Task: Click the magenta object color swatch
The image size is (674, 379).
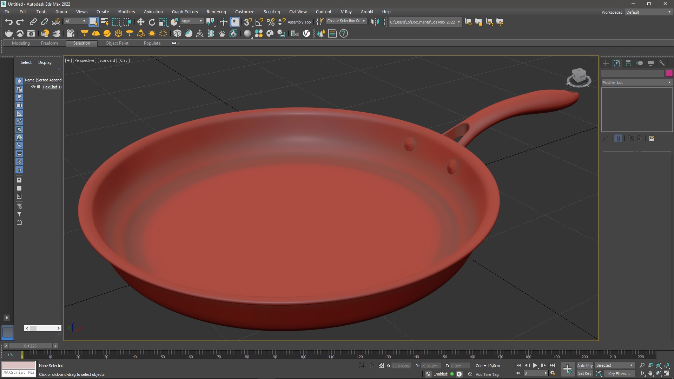Action: (669, 73)
